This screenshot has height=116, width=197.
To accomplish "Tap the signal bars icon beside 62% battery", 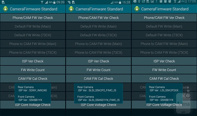I will [112, 2].
